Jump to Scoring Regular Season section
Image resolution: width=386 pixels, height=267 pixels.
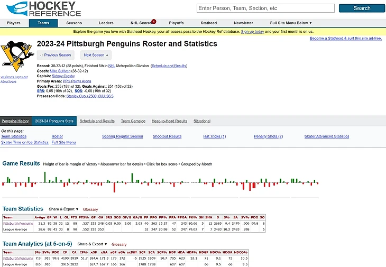(x=123, y=136)
